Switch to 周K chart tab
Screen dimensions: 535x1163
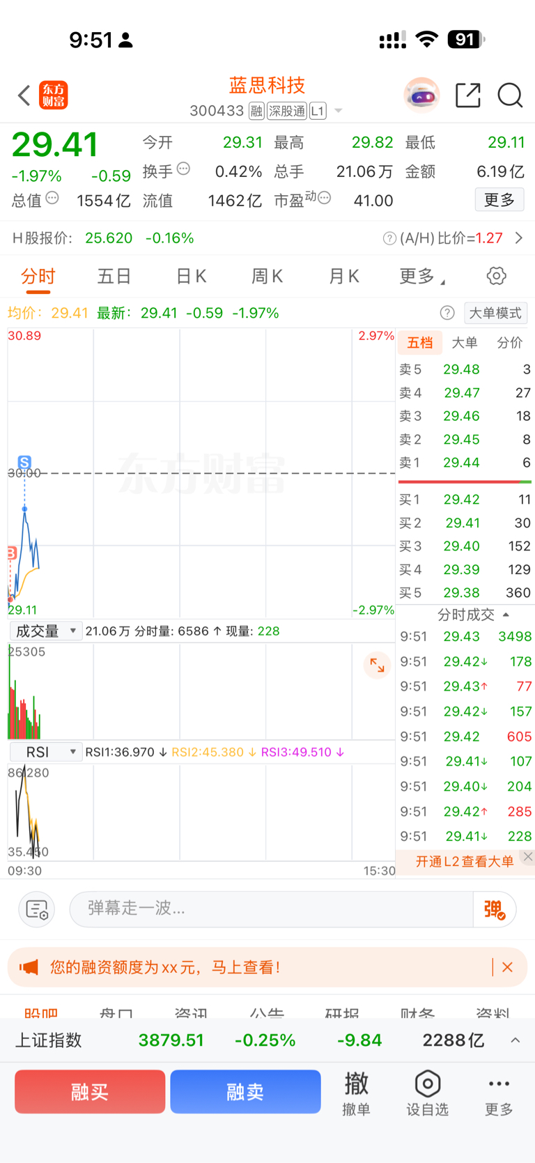(267, 277)
